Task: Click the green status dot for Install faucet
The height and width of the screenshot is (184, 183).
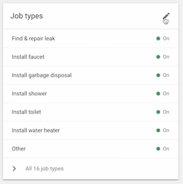Action: point(158,57)
